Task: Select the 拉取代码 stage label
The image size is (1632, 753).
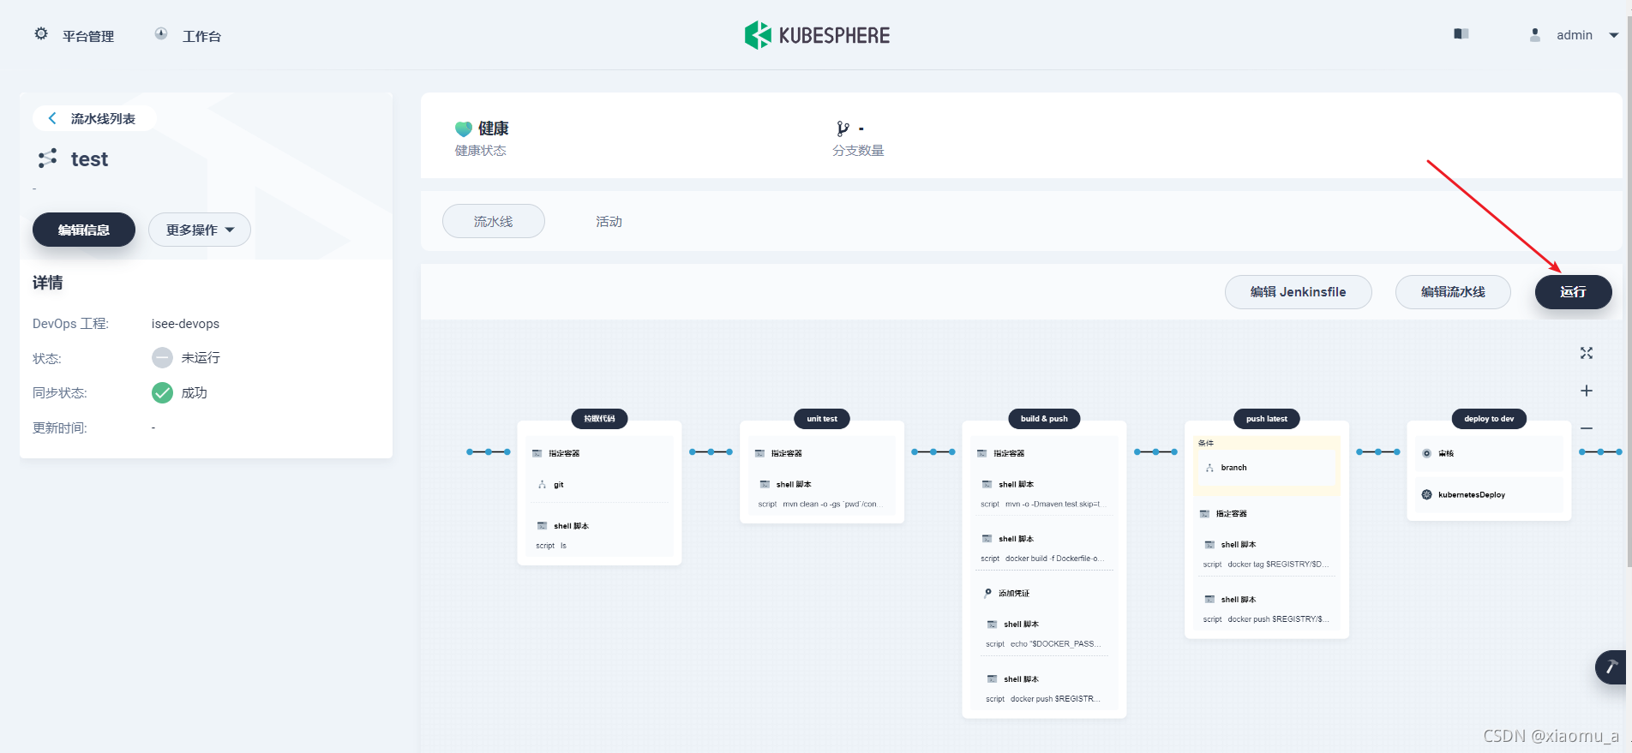Action: [599, 419]
